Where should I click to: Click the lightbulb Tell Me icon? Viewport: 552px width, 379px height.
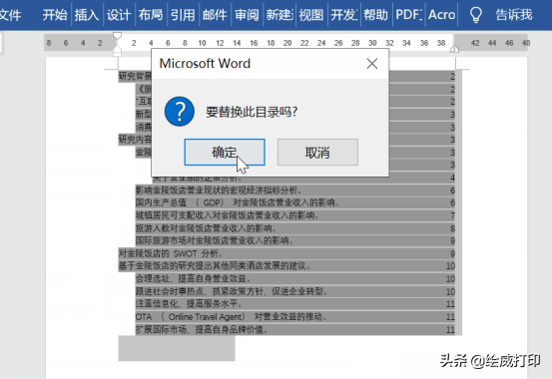point(475,15)
